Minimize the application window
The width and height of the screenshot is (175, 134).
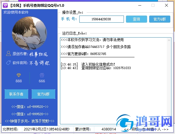tap(140, 5)
